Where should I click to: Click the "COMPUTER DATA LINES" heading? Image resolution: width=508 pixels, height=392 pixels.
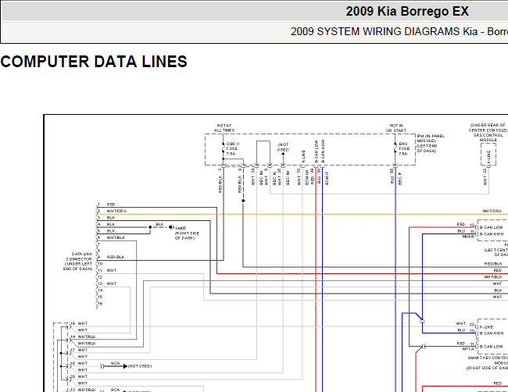pos(94,62)
